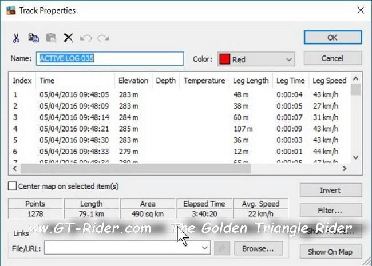Click the Paste clipboard icon

(x=51, y=38)
